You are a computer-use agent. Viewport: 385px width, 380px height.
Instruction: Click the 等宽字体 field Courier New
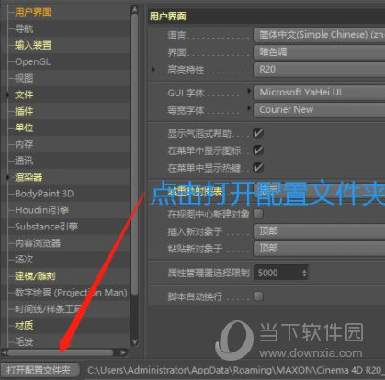319,109
